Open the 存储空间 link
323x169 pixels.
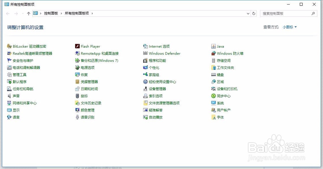(x=224, y=60)
